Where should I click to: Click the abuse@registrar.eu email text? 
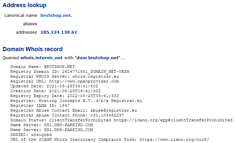(114, 110)
